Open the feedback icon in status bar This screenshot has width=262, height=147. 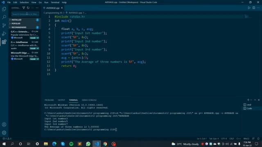pyautogui.click(x=253, y=138)
